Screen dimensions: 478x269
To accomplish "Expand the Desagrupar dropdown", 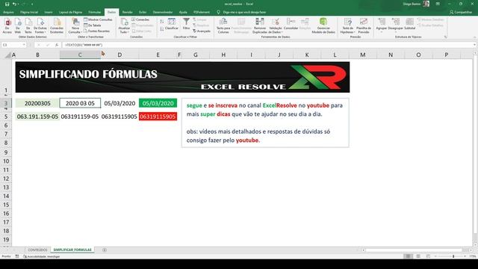I will point(395,31).
